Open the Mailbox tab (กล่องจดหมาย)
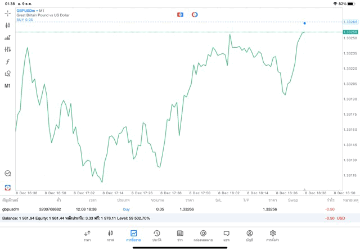 coord(203,235)
